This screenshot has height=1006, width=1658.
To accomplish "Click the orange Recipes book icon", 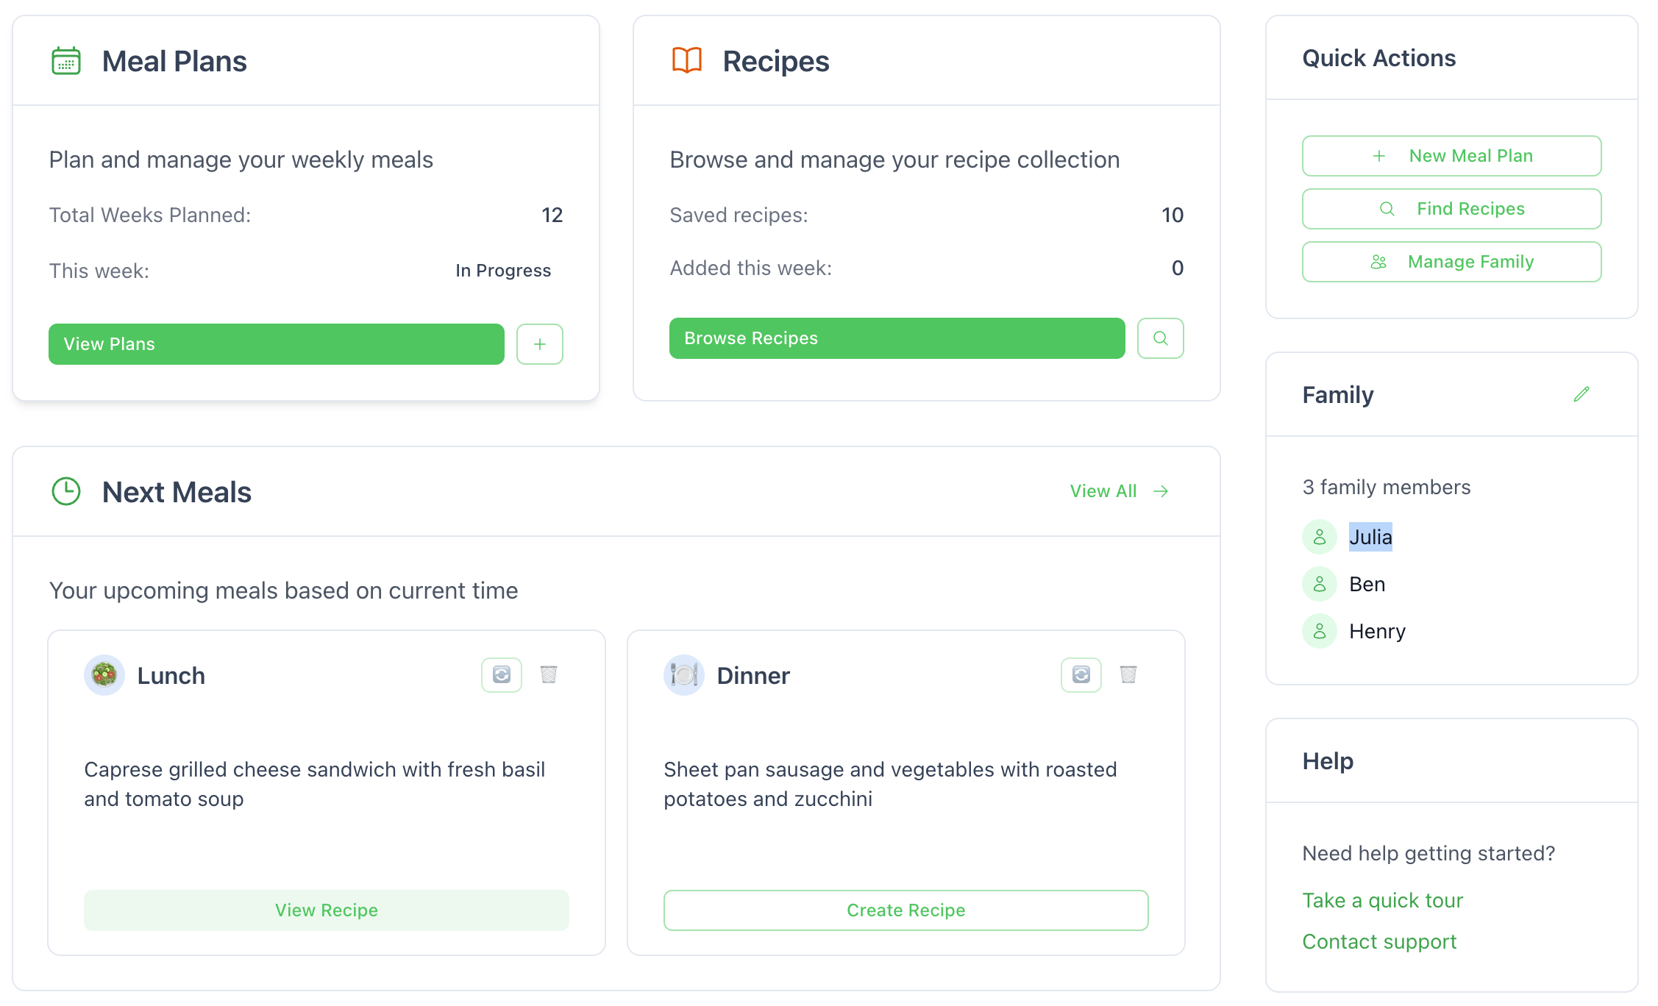I will [x=686, y=61].
